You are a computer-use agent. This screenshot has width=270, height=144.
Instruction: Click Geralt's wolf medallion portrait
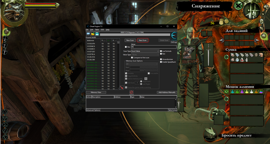[x=14, y=12]
